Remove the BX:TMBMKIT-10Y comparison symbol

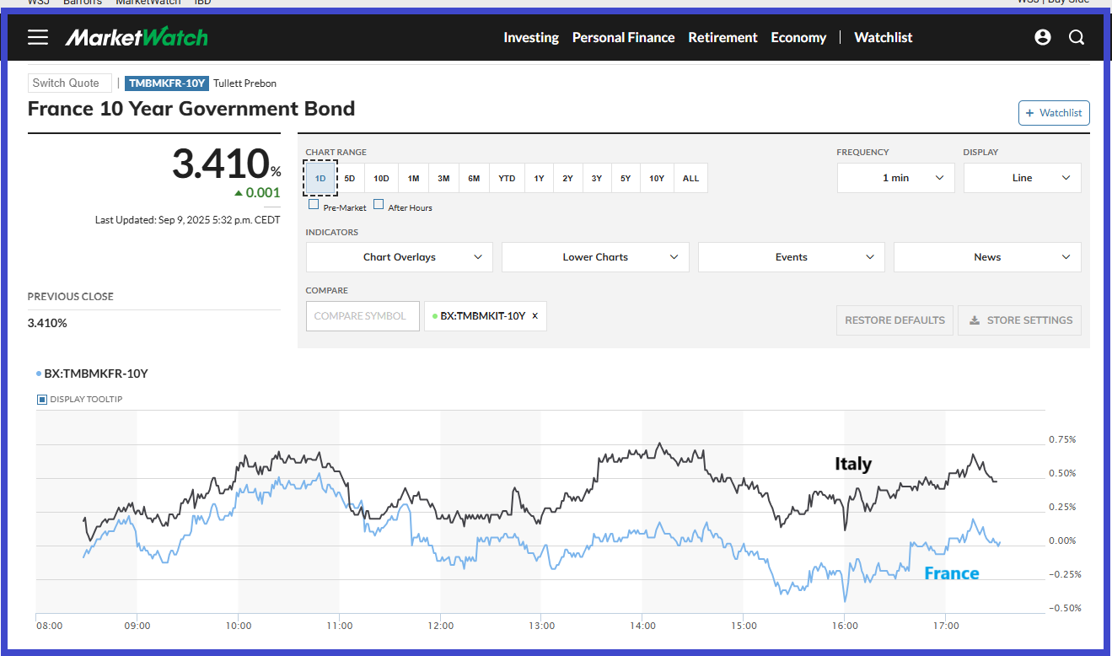click(535, 316)
